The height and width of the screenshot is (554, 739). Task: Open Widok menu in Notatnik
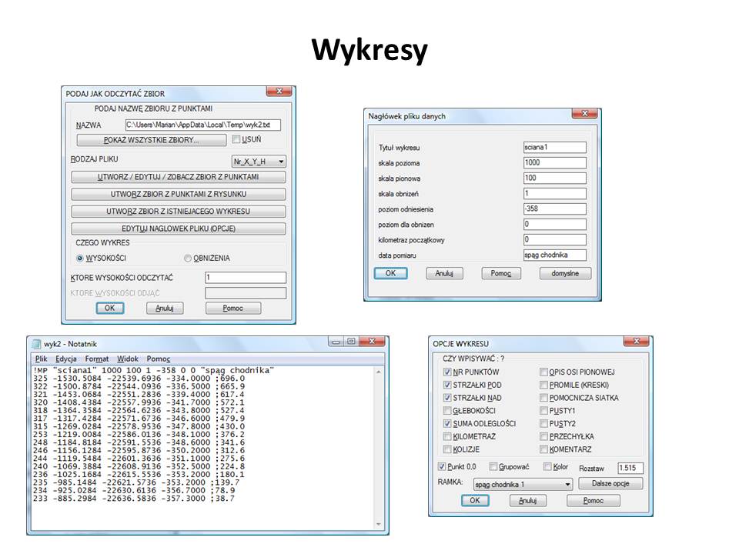127,359
